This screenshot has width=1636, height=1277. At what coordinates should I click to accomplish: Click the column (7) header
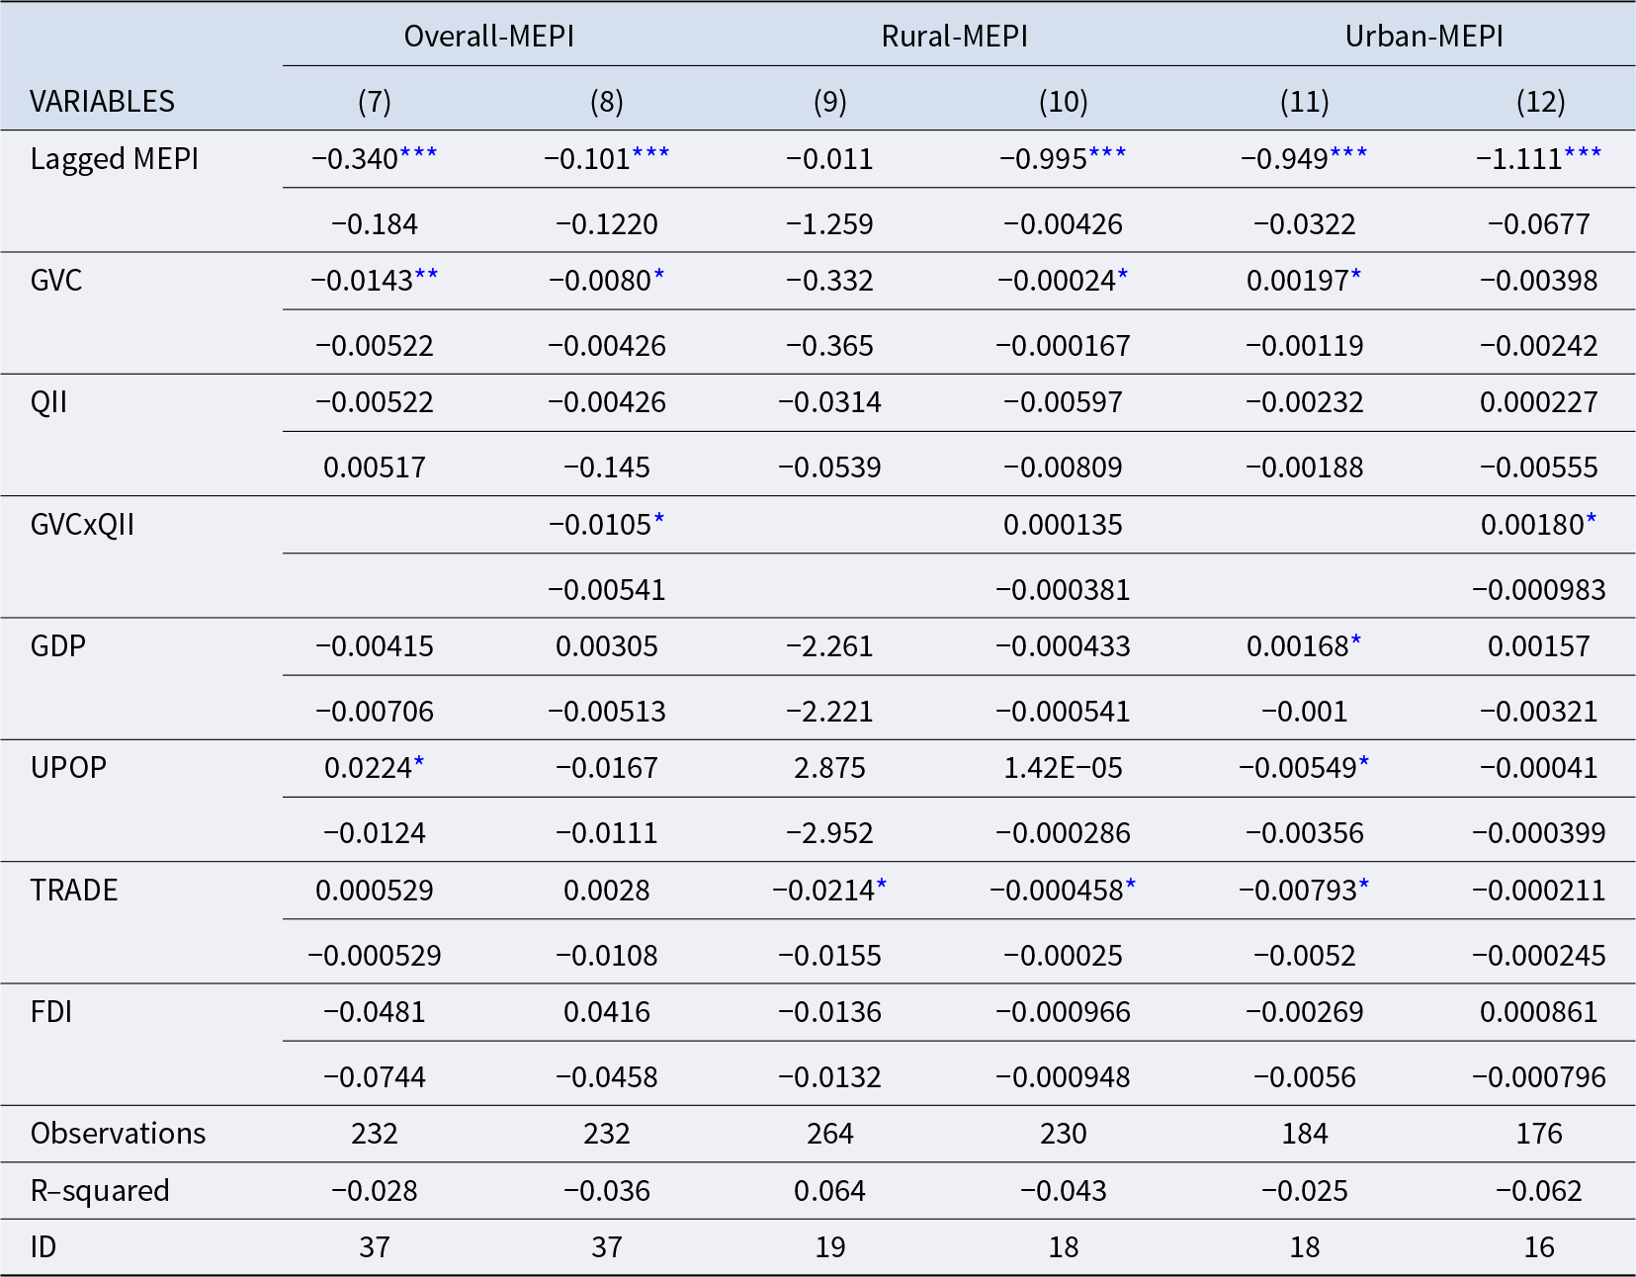[x=374, y=102]
